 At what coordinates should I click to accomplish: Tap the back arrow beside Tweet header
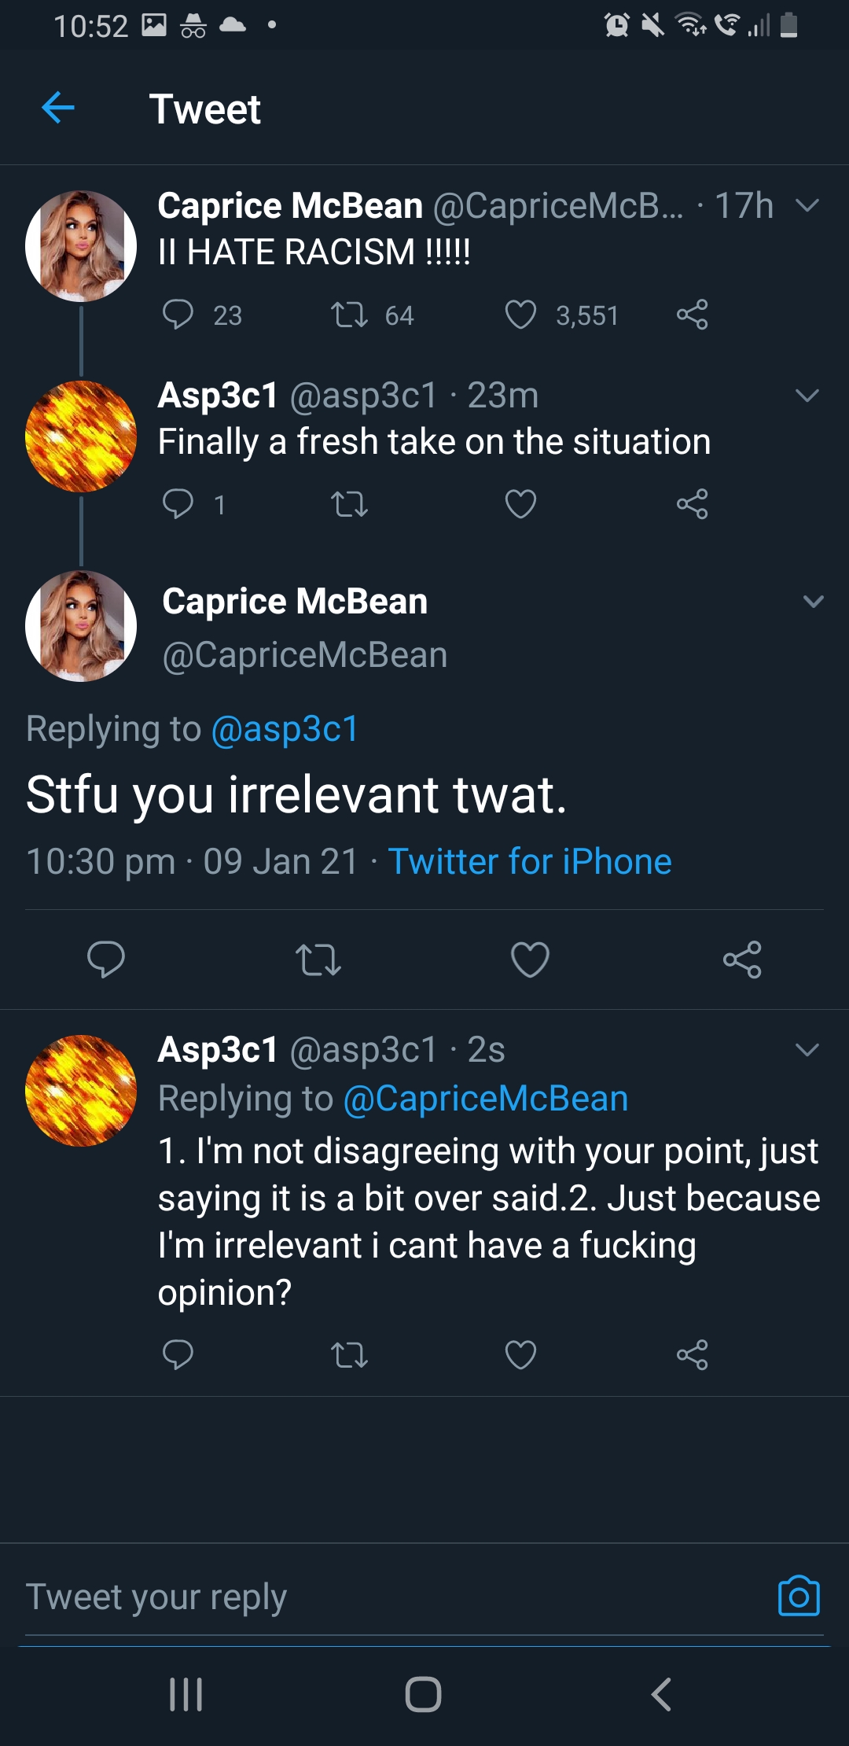point(58,108)
